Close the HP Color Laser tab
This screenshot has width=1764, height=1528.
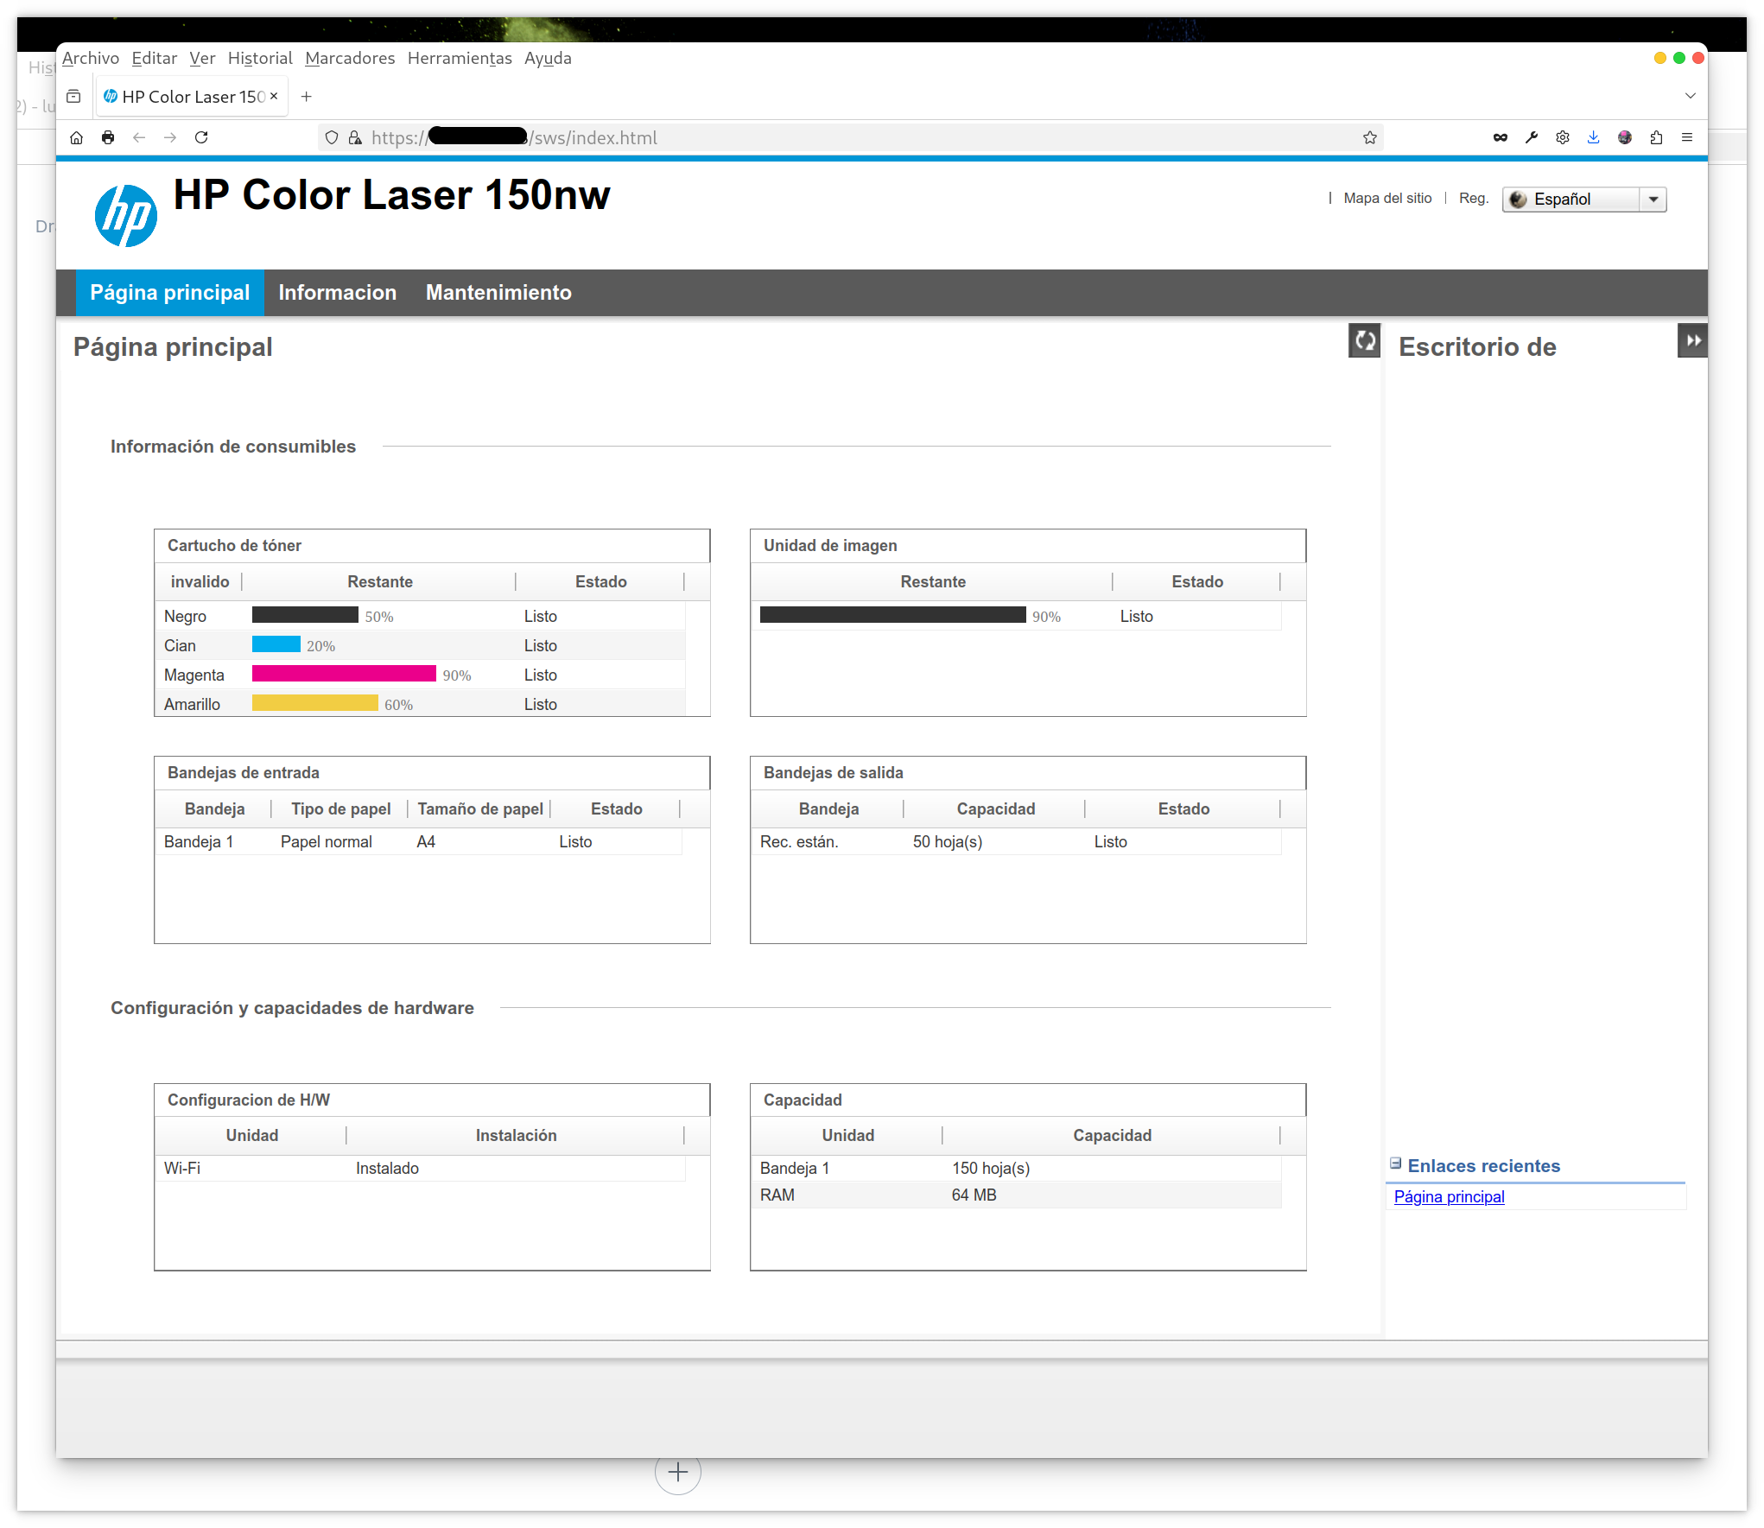point(274,96)
